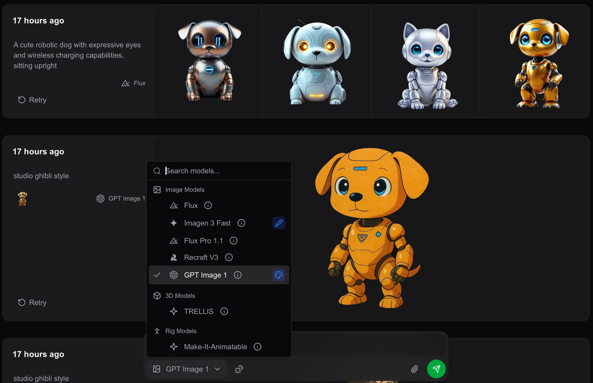Click the brush icon on Imagen 3 Fast
Screen dimensions: 593x383
pyautogui.click(x=279, y=223)
